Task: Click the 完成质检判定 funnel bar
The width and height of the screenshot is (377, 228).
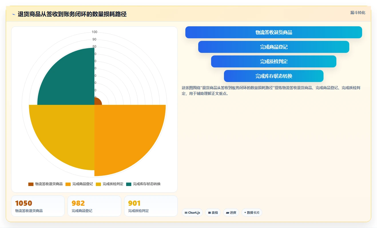Action: click(x=273, y=61)
